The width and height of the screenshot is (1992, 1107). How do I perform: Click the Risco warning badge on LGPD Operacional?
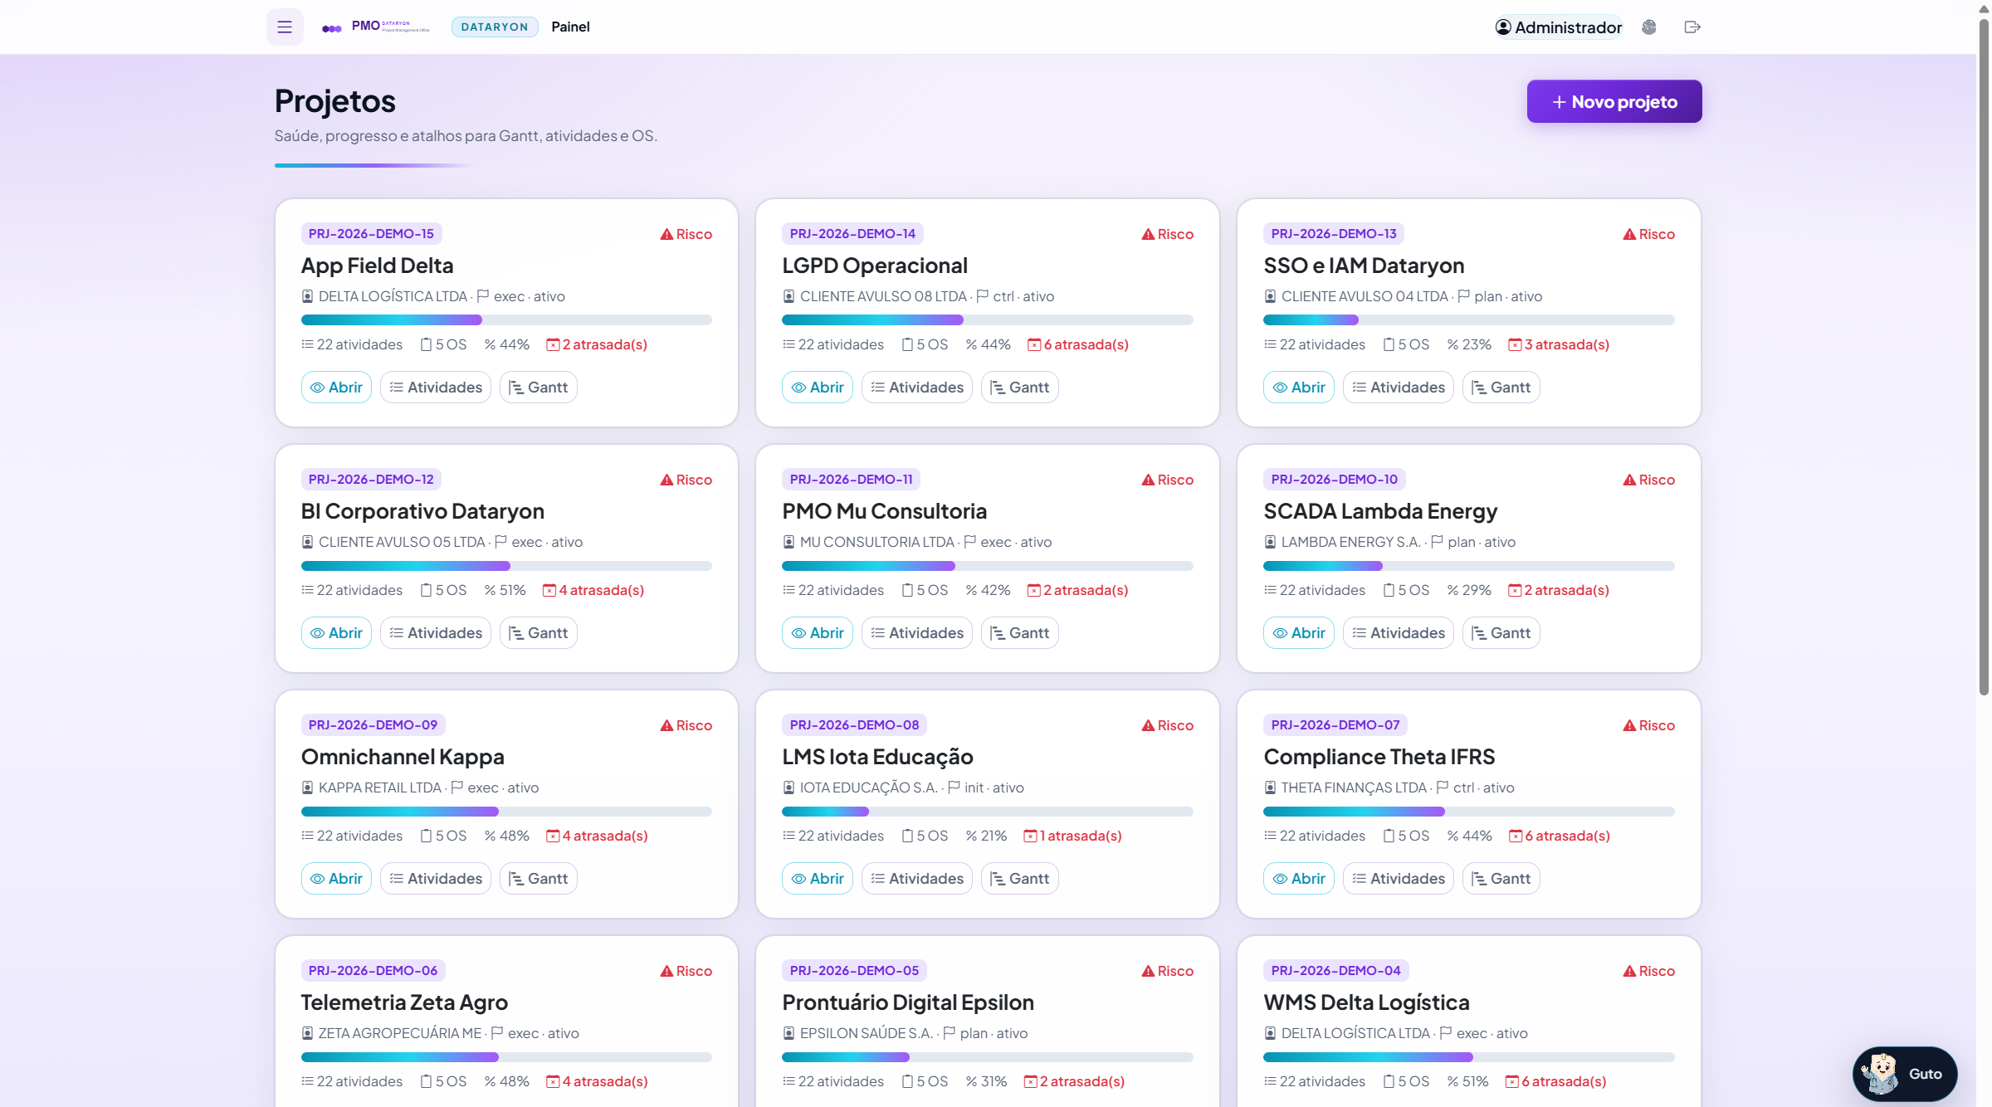click(1168, 234)
